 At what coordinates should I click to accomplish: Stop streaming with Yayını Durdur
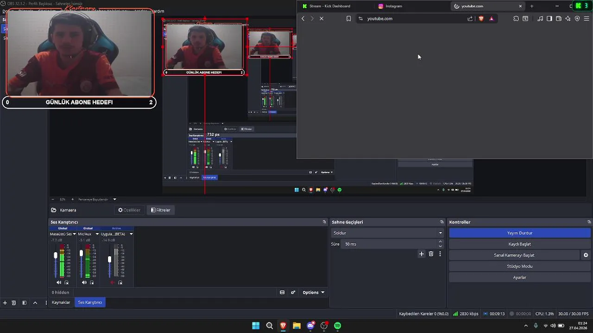(x=520, y=233)
